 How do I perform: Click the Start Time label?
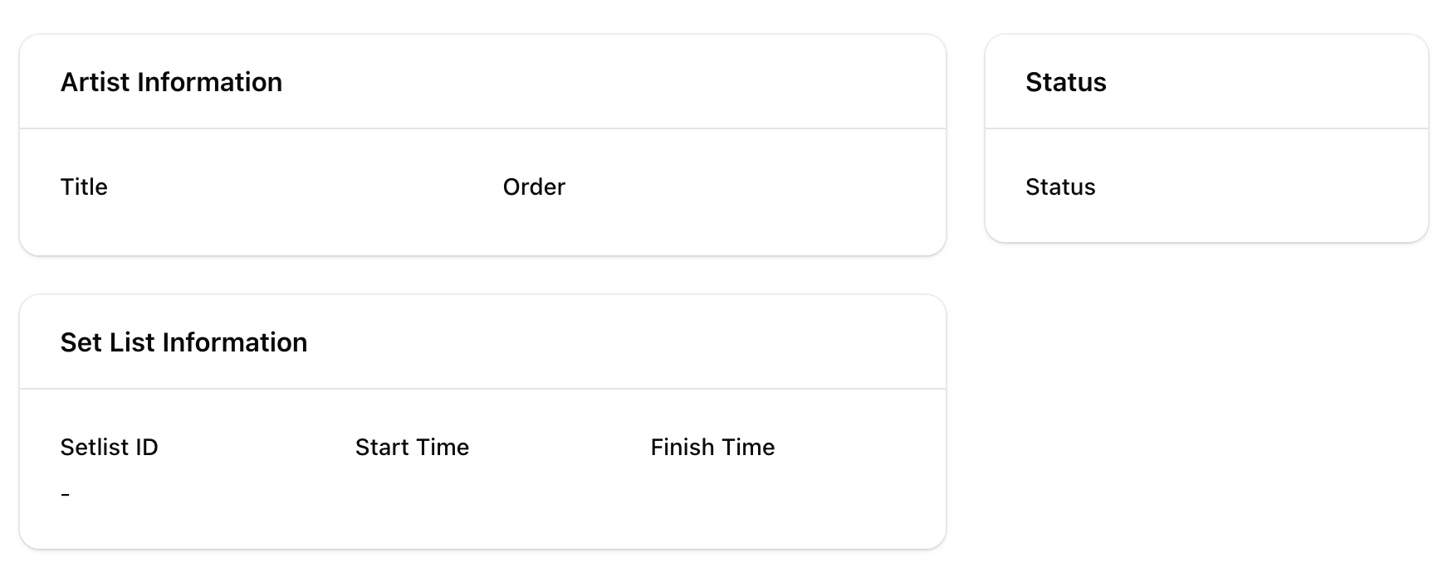click(x=412, y=448)
